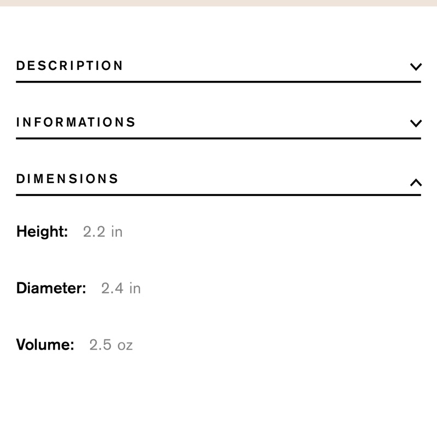Select the 2.5 volume number
The image size is (437, 437).
pos(101,345)
